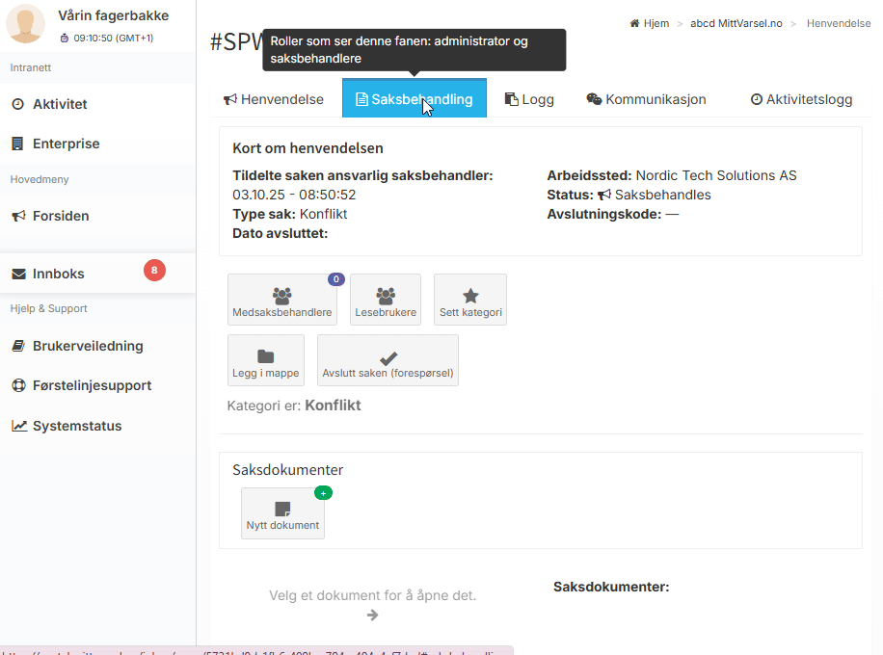883x655 pixels.
Task: View Systemstatus in the sidebar
Action: click(x=77, y=426)
